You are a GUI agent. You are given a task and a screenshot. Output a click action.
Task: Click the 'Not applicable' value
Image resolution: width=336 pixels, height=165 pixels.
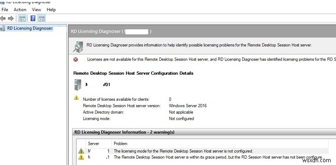[x=181, y=112]
